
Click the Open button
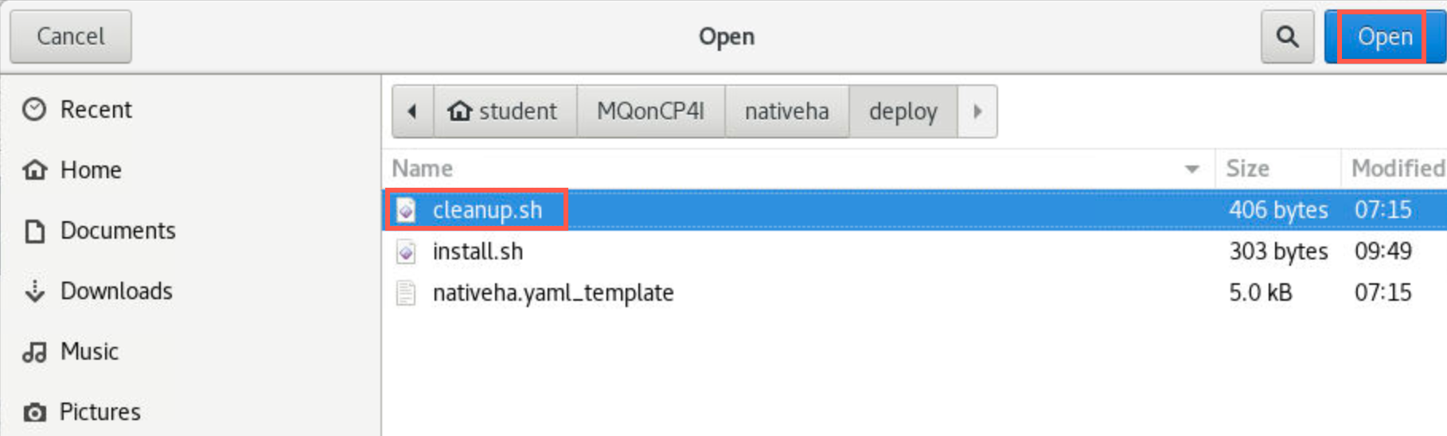1385,37
